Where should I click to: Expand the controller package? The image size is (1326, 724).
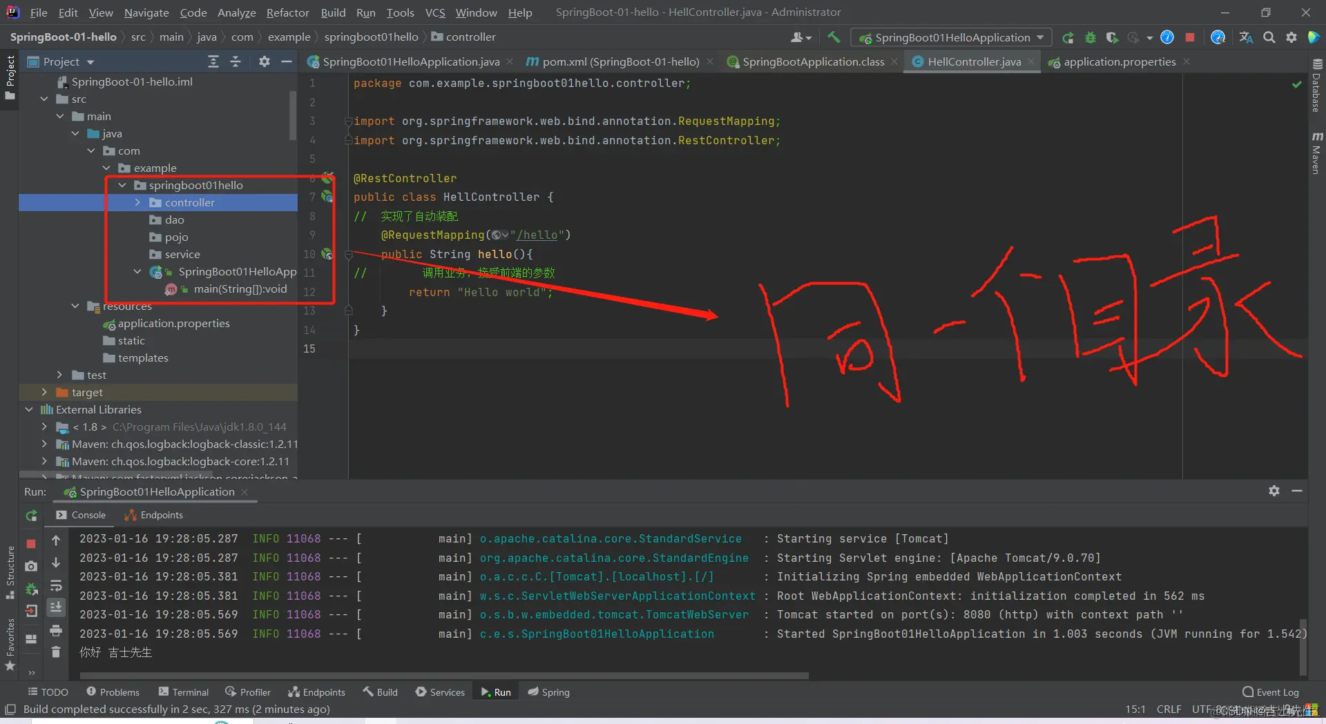click(137, 203)
